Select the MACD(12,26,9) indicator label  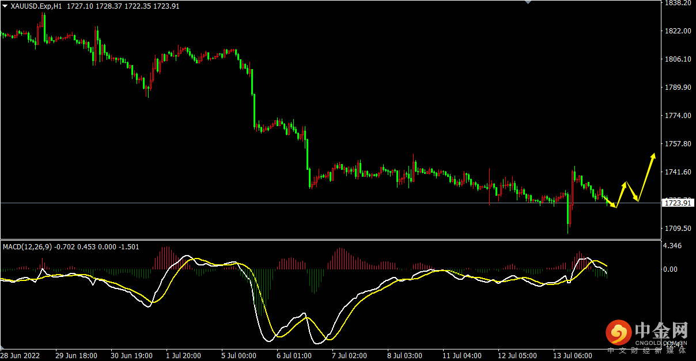point(28,246)
